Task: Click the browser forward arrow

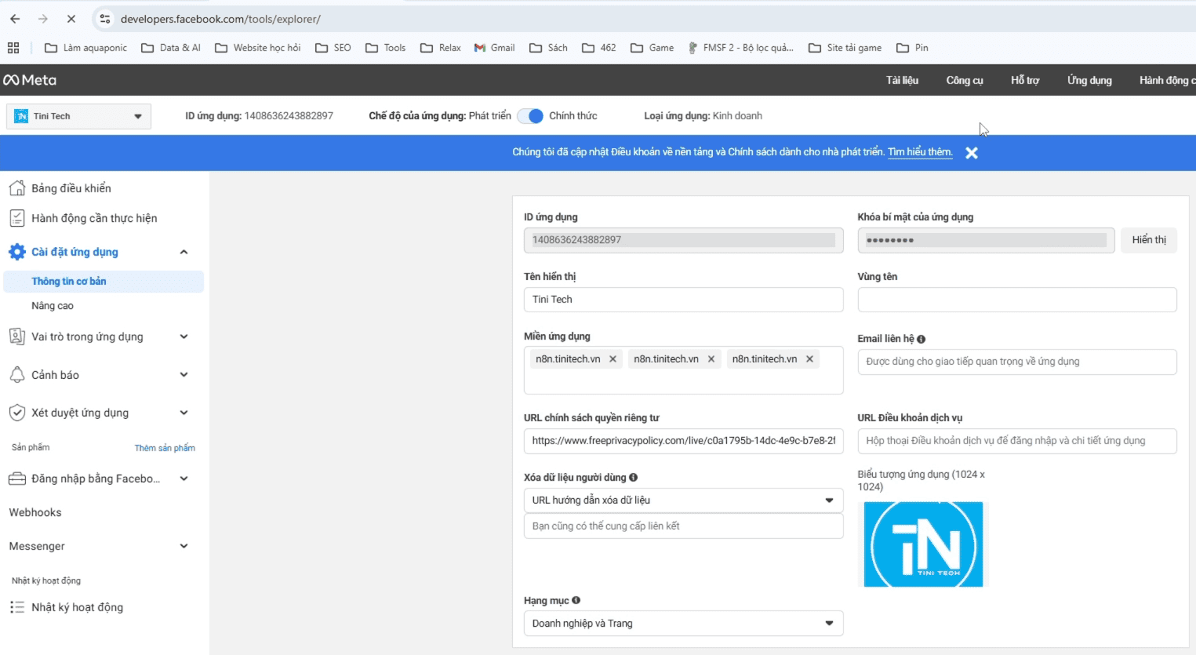Action: 43,19
